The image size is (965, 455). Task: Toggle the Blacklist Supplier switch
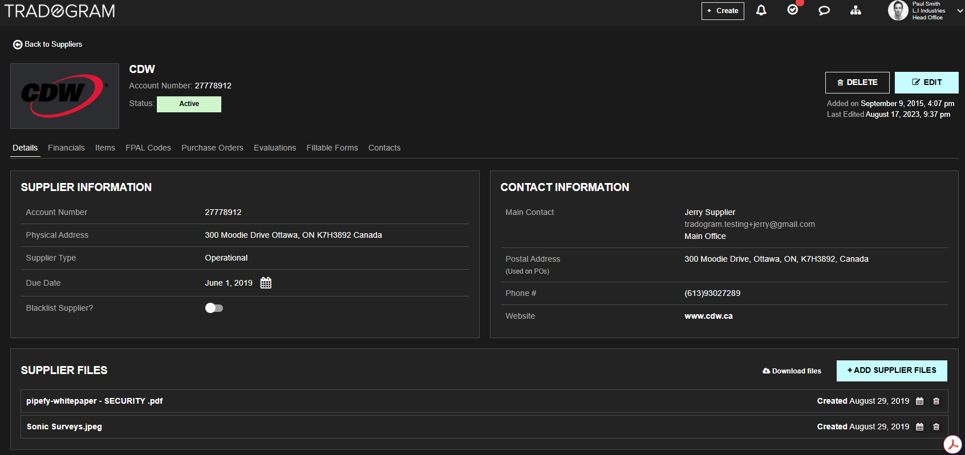214,308
